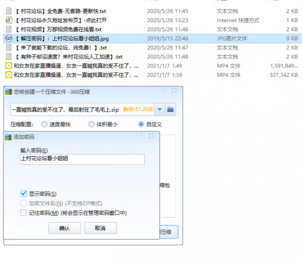This screenshot has height=263, width=302.
Task: Click 360压缩 icon in 添加密码 dialog title
Action: tap(8, 137)
